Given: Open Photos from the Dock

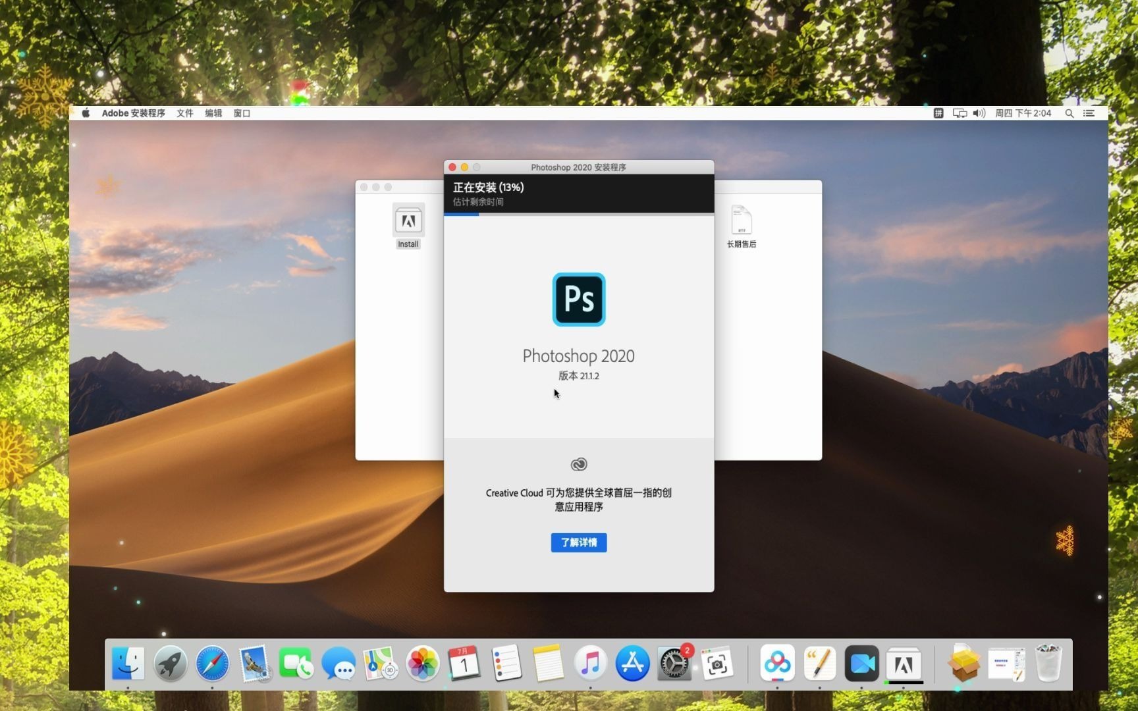Looking at the screenshot, I should [x=422, y=663].
